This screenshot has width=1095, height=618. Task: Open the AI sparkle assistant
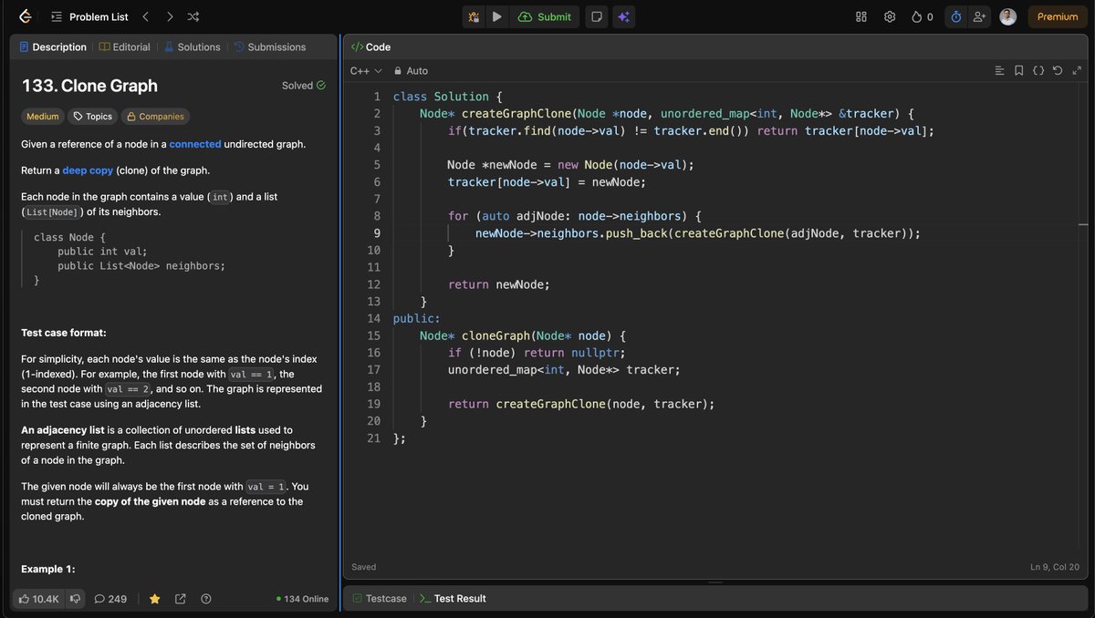[x=623, y=16]
